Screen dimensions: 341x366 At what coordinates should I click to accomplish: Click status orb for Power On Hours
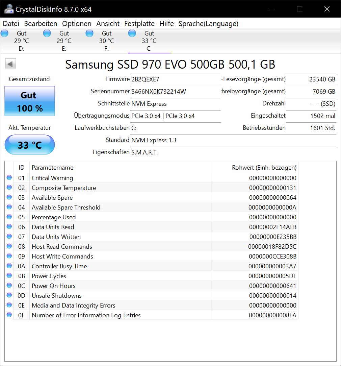coord(9,286)
